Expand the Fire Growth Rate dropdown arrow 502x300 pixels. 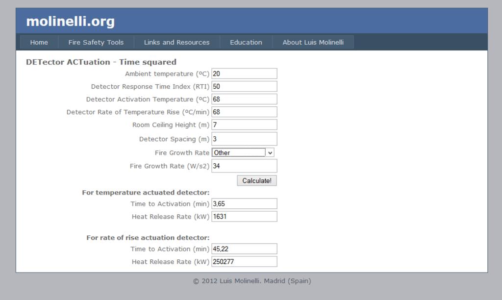tap(270, 153)
